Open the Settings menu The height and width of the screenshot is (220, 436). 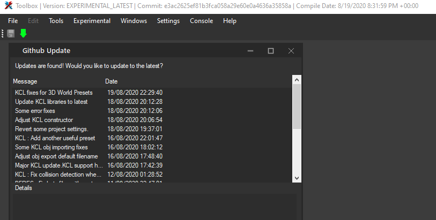click(168, 21)
